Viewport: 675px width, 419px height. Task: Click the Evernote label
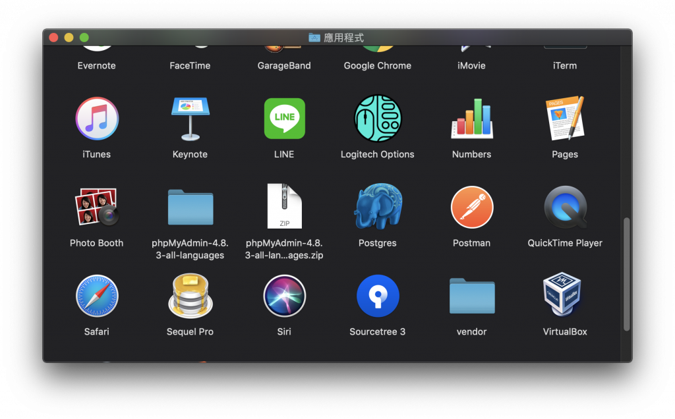[x=96, y=66]
